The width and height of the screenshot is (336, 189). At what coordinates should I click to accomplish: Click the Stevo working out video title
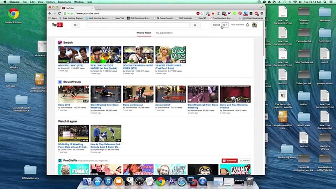pos(133,105)
